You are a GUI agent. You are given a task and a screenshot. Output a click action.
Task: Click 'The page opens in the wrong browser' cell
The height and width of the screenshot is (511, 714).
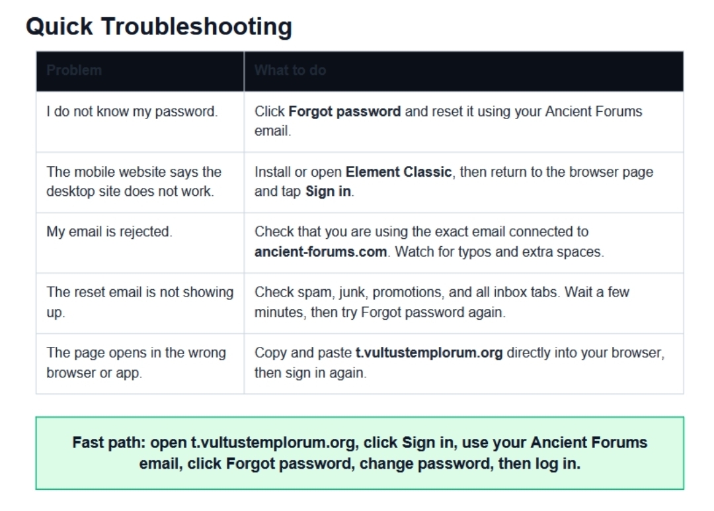(136, 362)
